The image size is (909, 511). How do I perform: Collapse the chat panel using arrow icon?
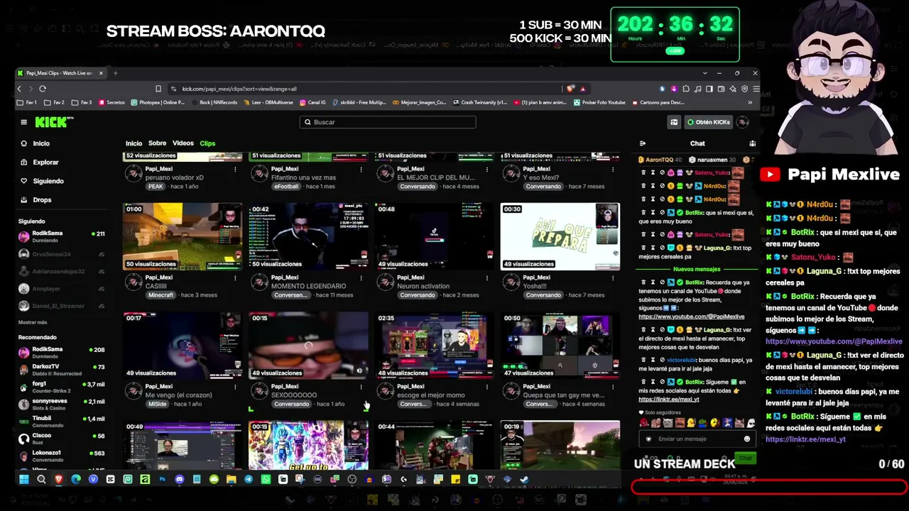click(x=643, y=143)
